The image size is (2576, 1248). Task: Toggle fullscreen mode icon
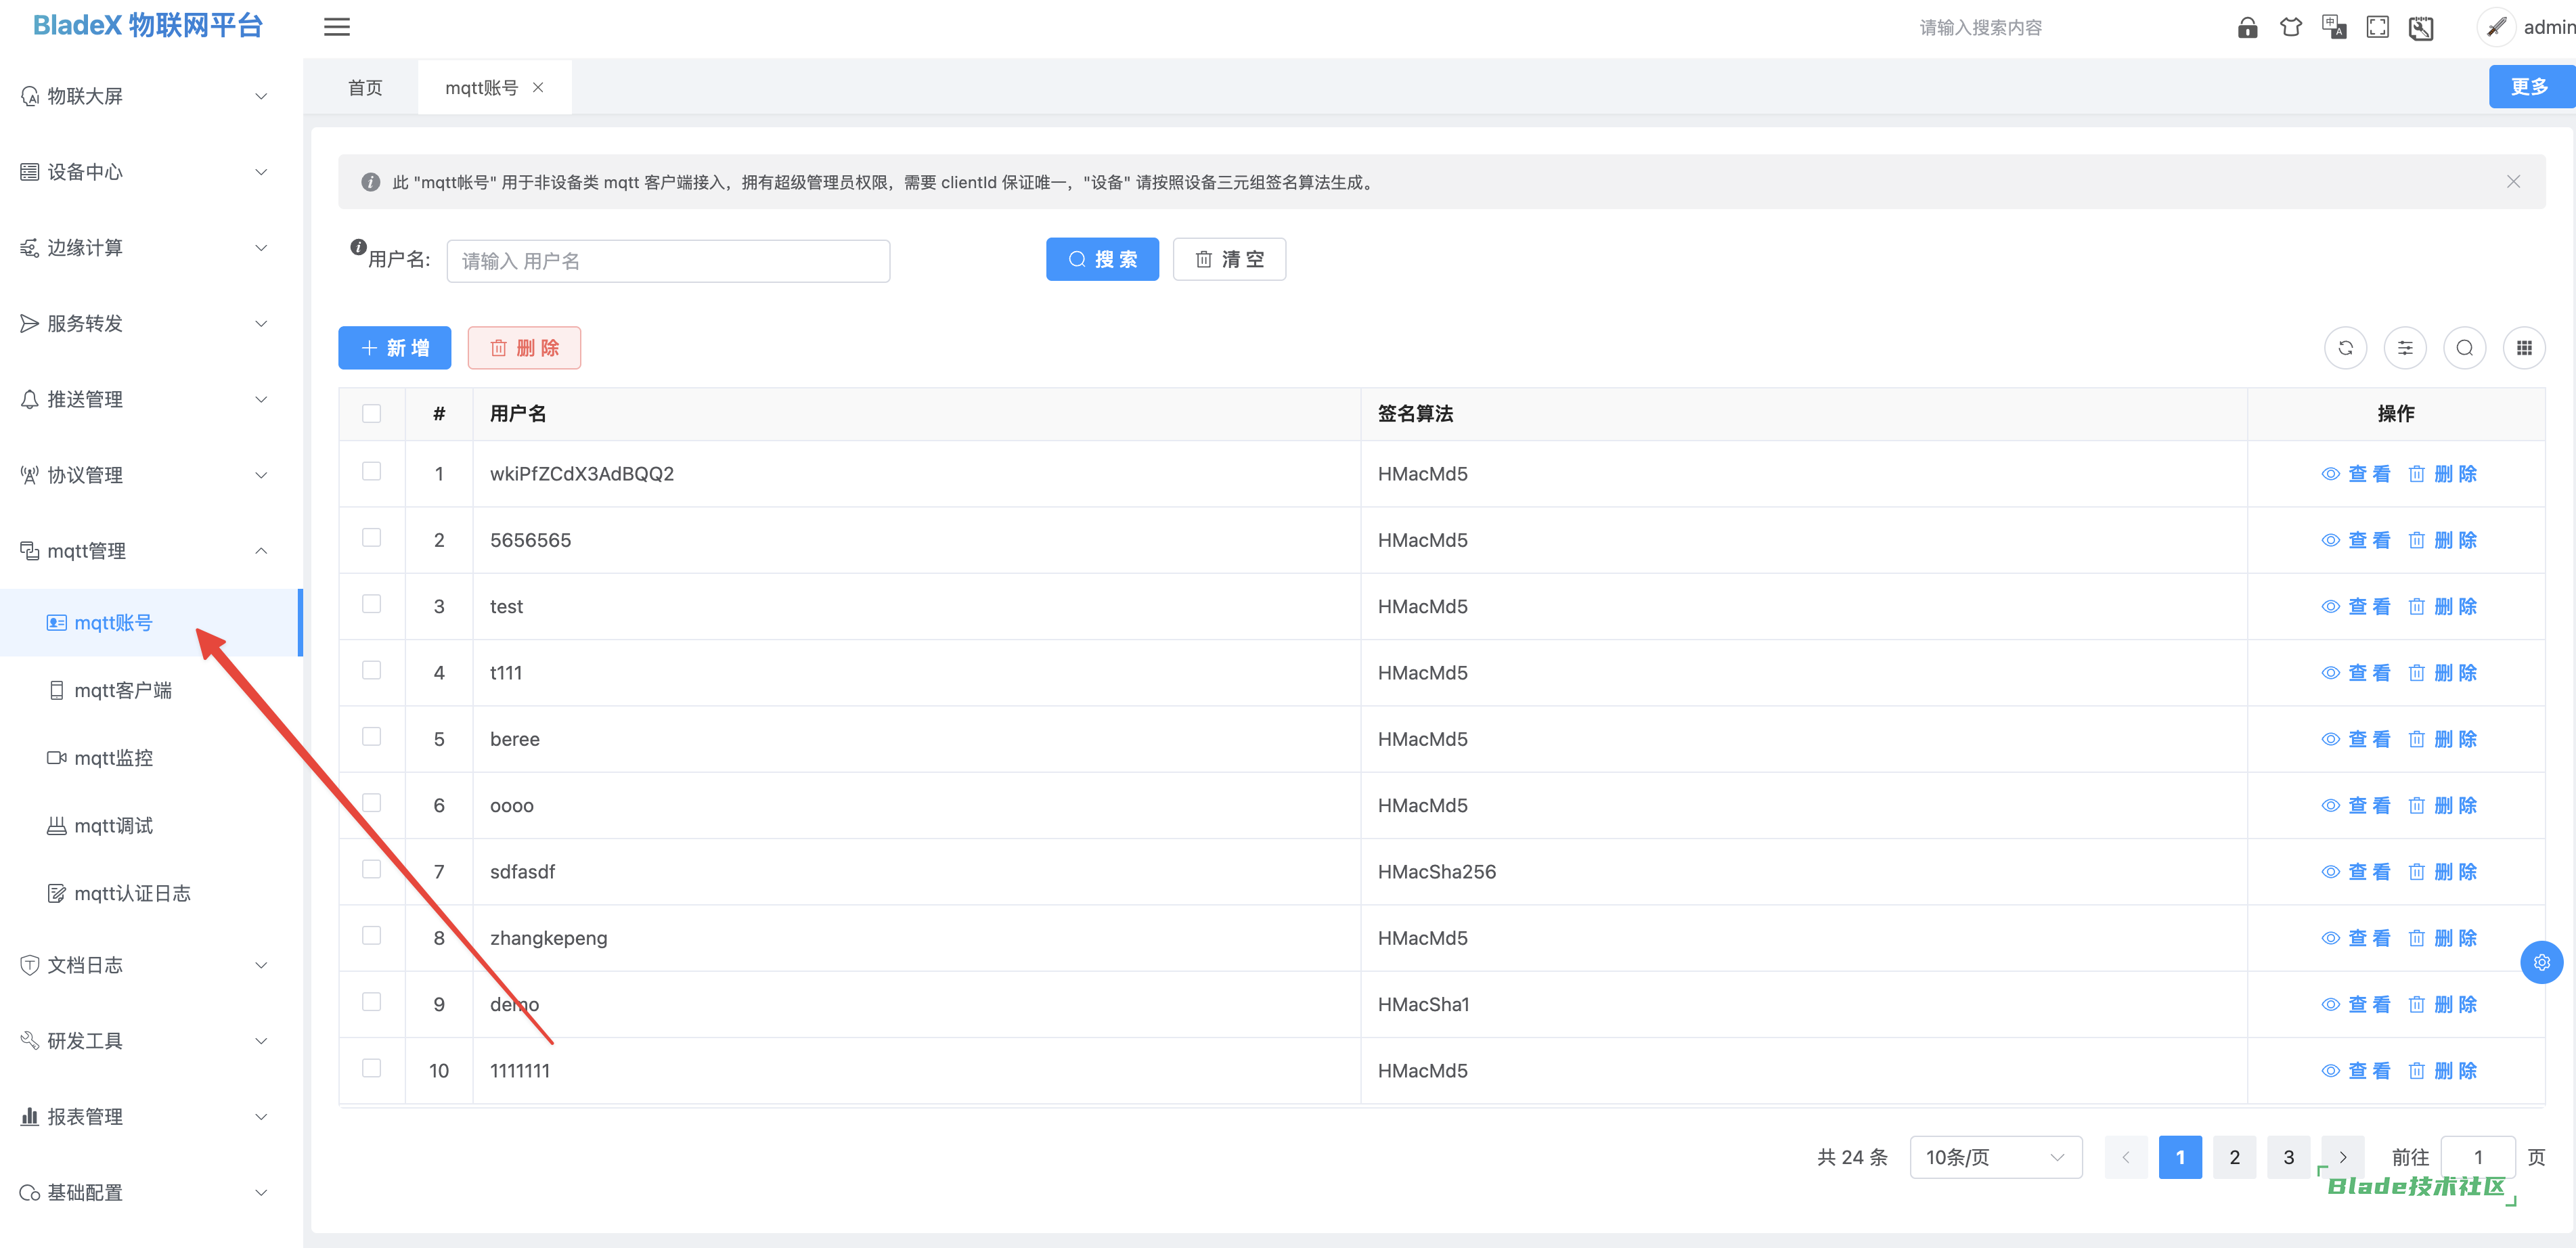point(2377,28)
